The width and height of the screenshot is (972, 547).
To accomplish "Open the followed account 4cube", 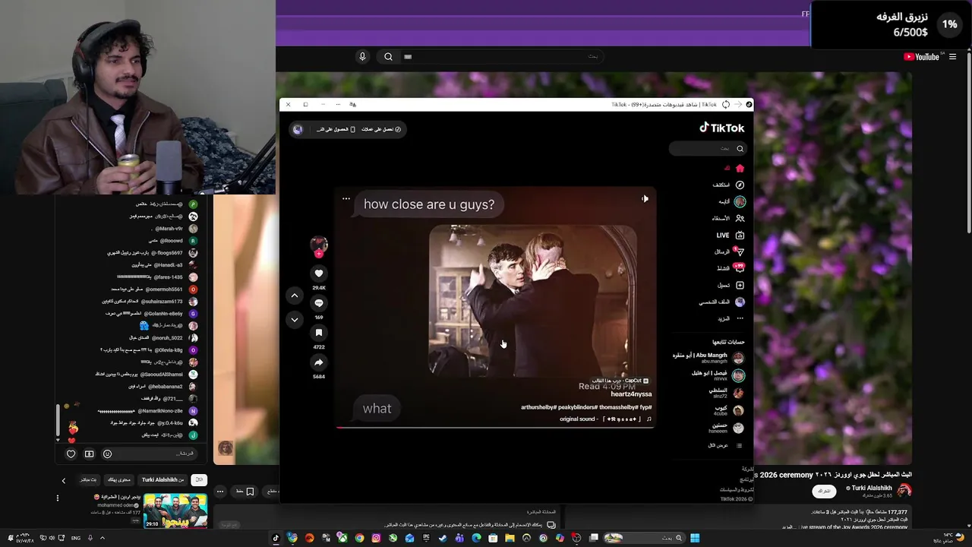I will [727, 410].
